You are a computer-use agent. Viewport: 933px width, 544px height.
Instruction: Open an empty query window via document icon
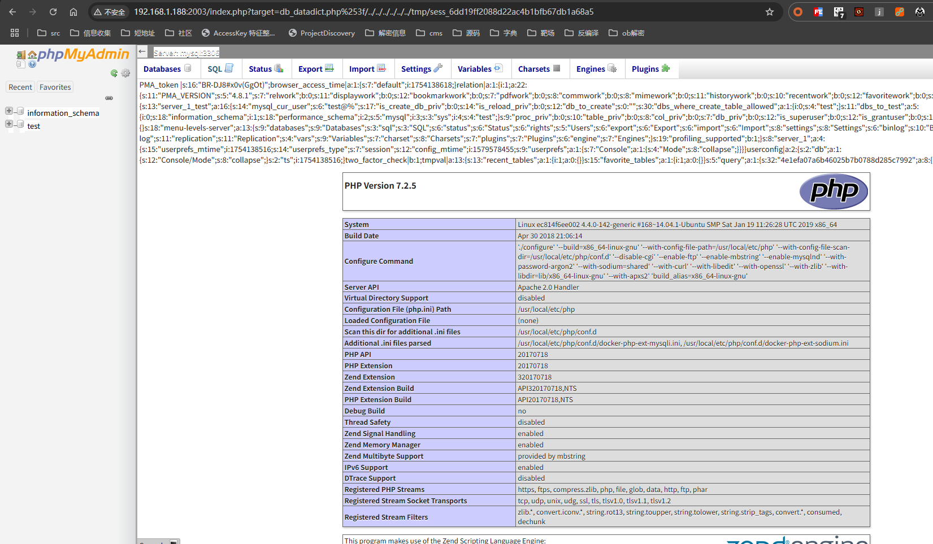tap(20, 64)
